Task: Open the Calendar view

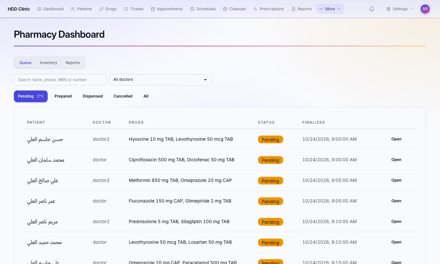Action: (x=234, y=9)
